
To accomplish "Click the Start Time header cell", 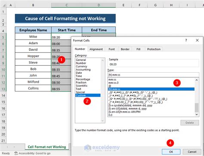I will click(x=67, y=30).
